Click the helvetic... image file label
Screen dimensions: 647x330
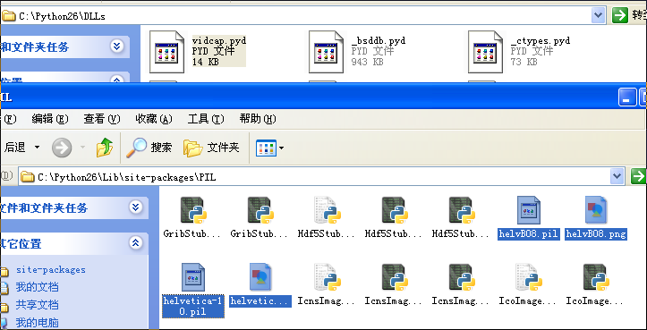(x=260, y=301)
